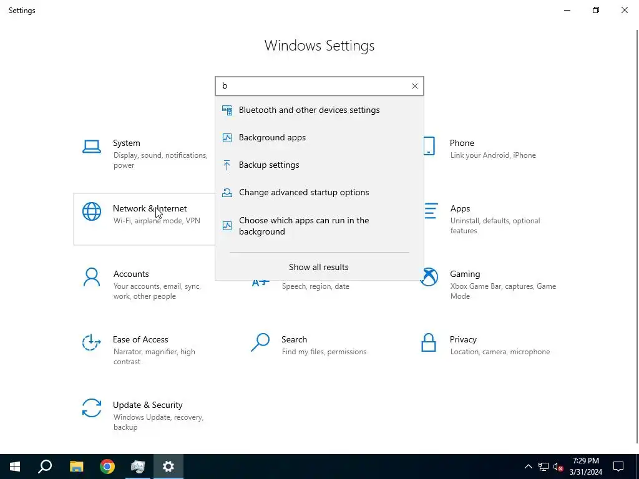Open network status tray icon
The width and height of the screenshot is (639, 479).
pyautogui.click(x=544, y=467)
